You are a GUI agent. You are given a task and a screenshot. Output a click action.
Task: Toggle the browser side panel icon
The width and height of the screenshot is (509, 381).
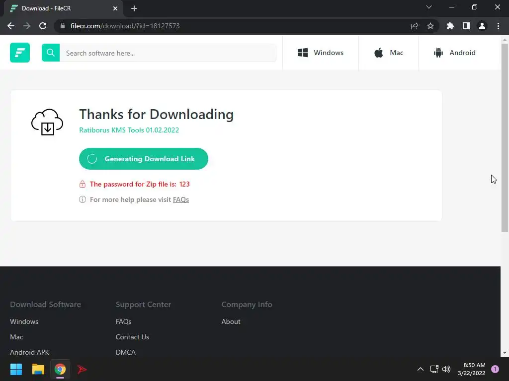[x=466, y=26]
